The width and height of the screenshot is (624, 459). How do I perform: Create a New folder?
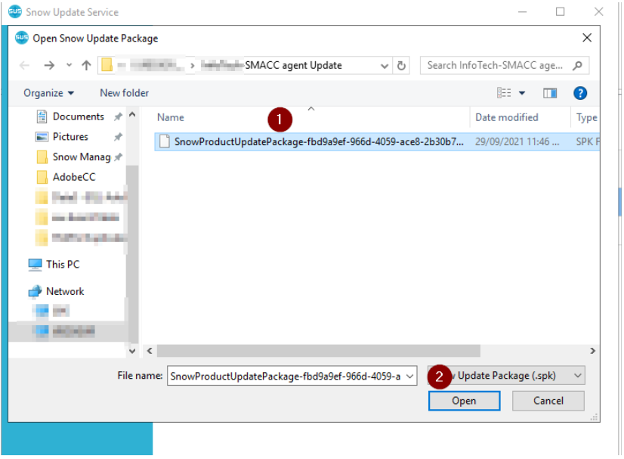point(124,93)
